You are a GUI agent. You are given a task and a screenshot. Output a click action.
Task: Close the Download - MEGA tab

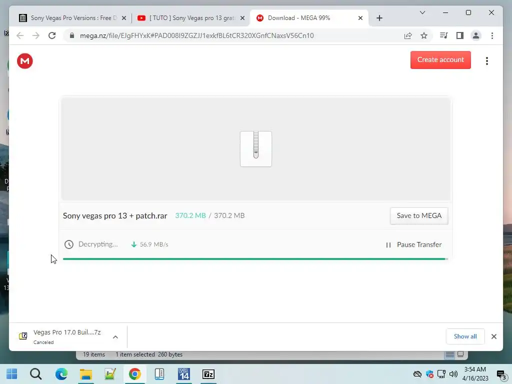click(360, 18)
